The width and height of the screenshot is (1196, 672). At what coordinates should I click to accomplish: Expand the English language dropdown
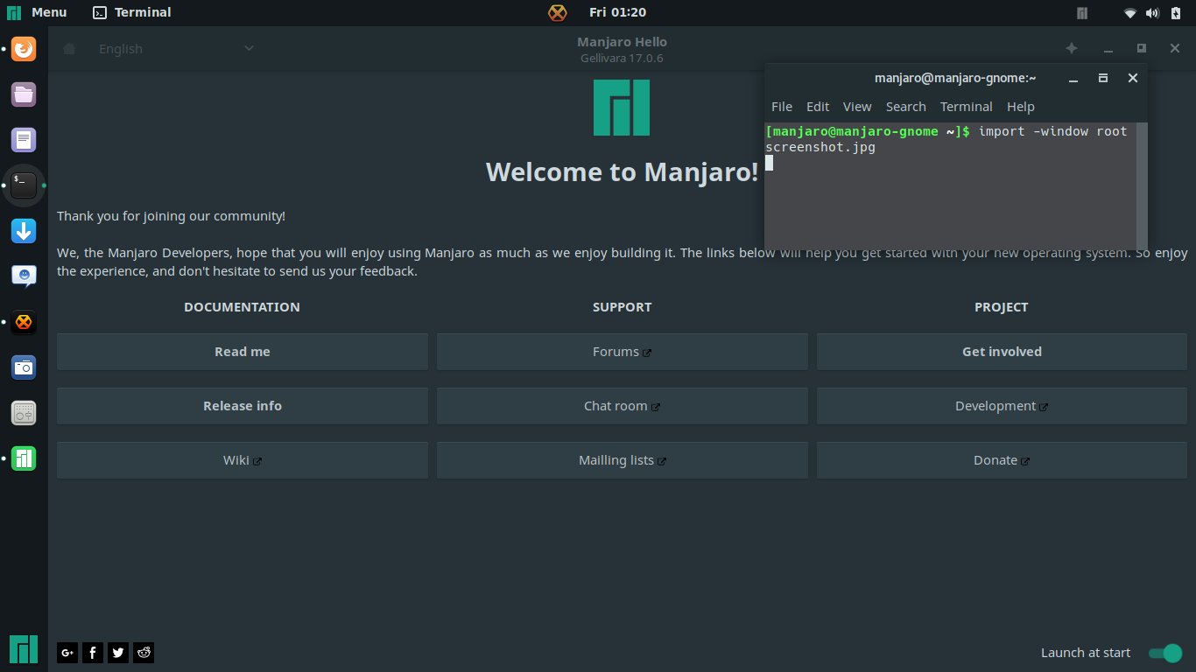tap(175, 49)
